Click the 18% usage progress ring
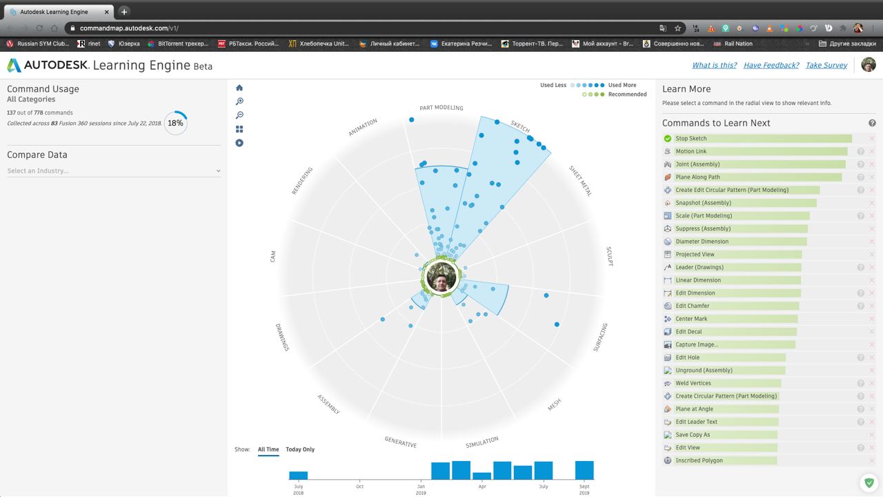 click(x=175, y=123)
